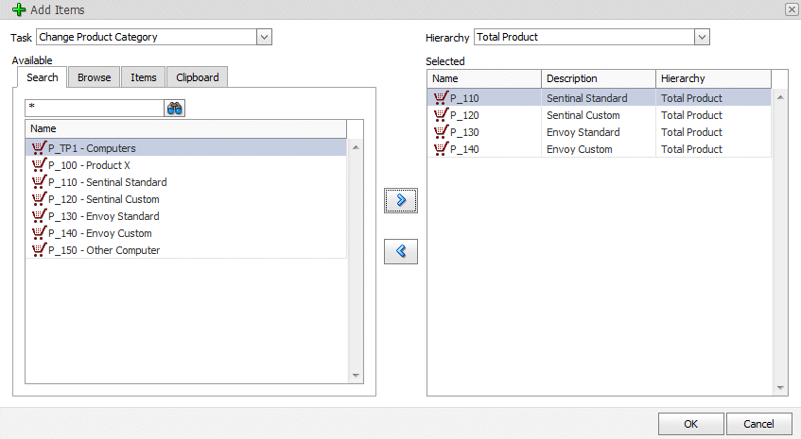Open the Task dropdown
The height and width of the screenshot is (439, 801).
click(x=264, y=38)
